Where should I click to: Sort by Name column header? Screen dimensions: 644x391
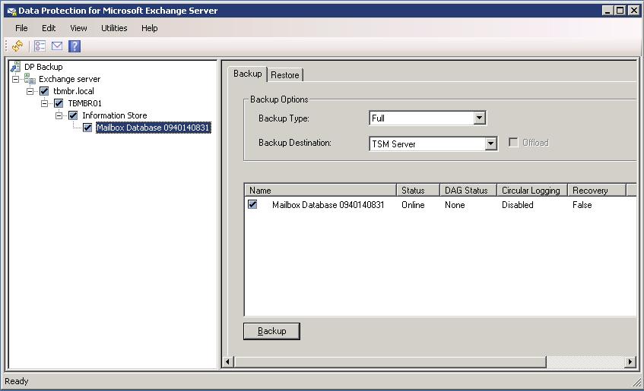320,191
